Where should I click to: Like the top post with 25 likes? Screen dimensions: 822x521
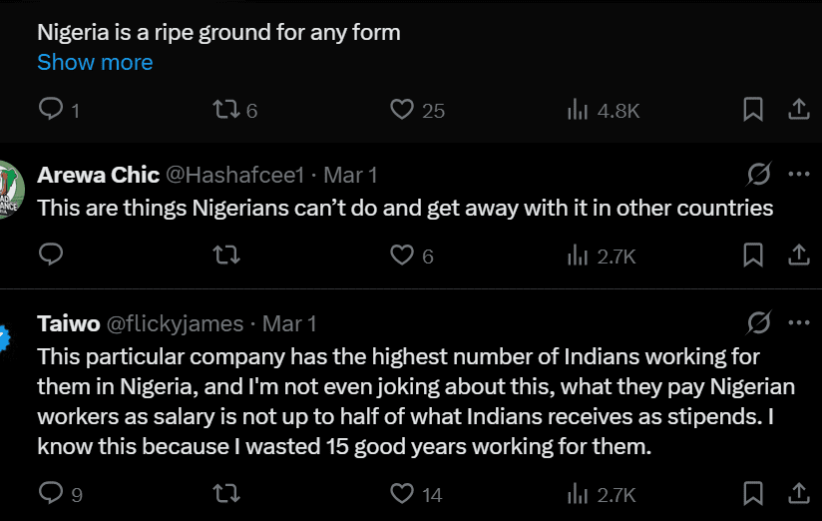[x=402, y=110]
